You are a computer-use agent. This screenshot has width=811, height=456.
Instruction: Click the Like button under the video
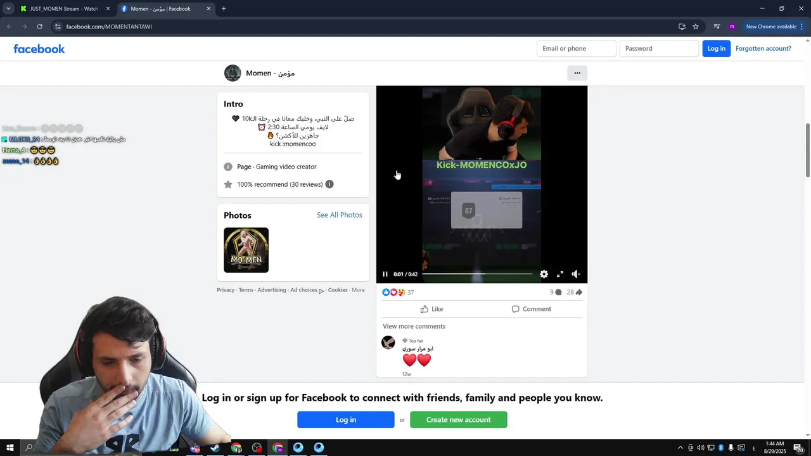click(431, 309)
